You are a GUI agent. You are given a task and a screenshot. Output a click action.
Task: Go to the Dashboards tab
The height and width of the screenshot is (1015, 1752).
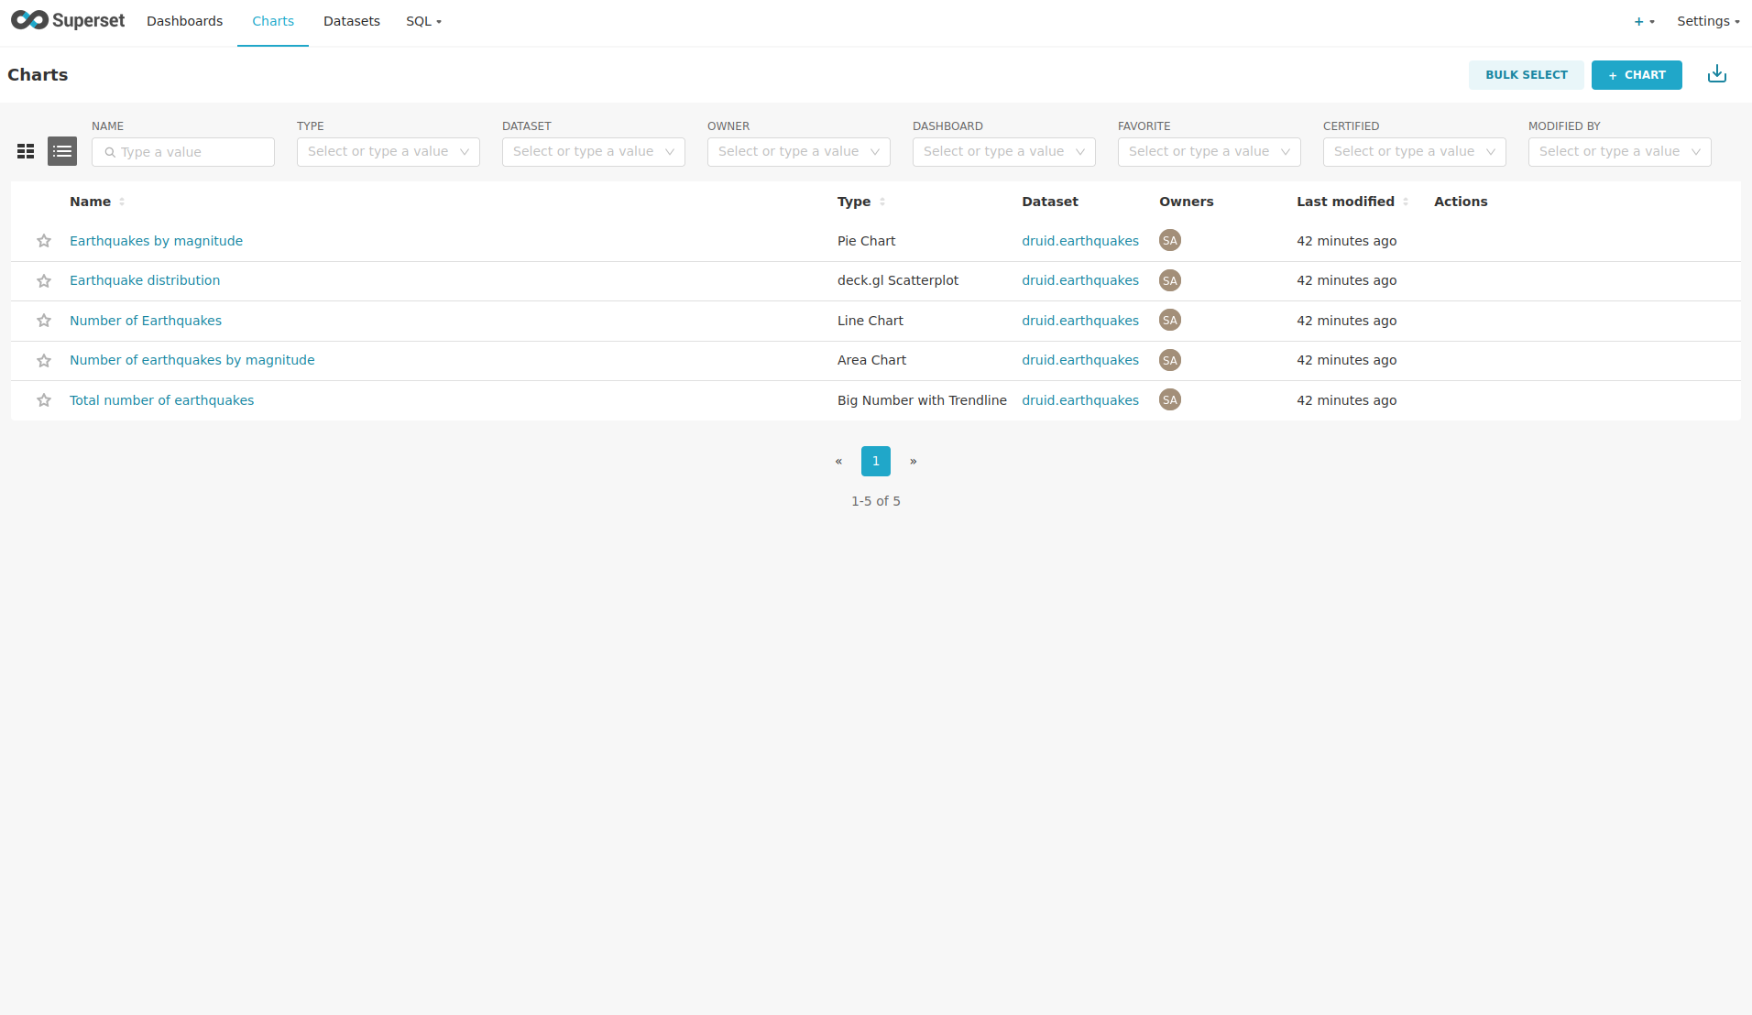click(x=184, y=21)
